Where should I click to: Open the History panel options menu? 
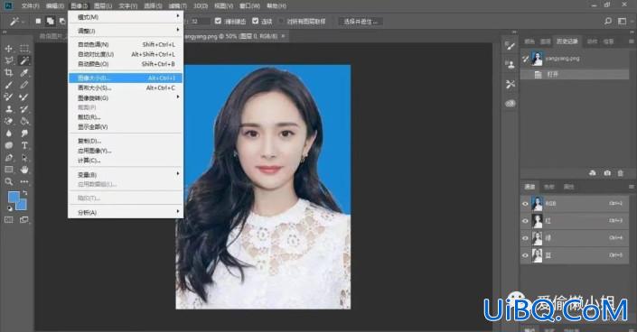(x=631, y=41)
